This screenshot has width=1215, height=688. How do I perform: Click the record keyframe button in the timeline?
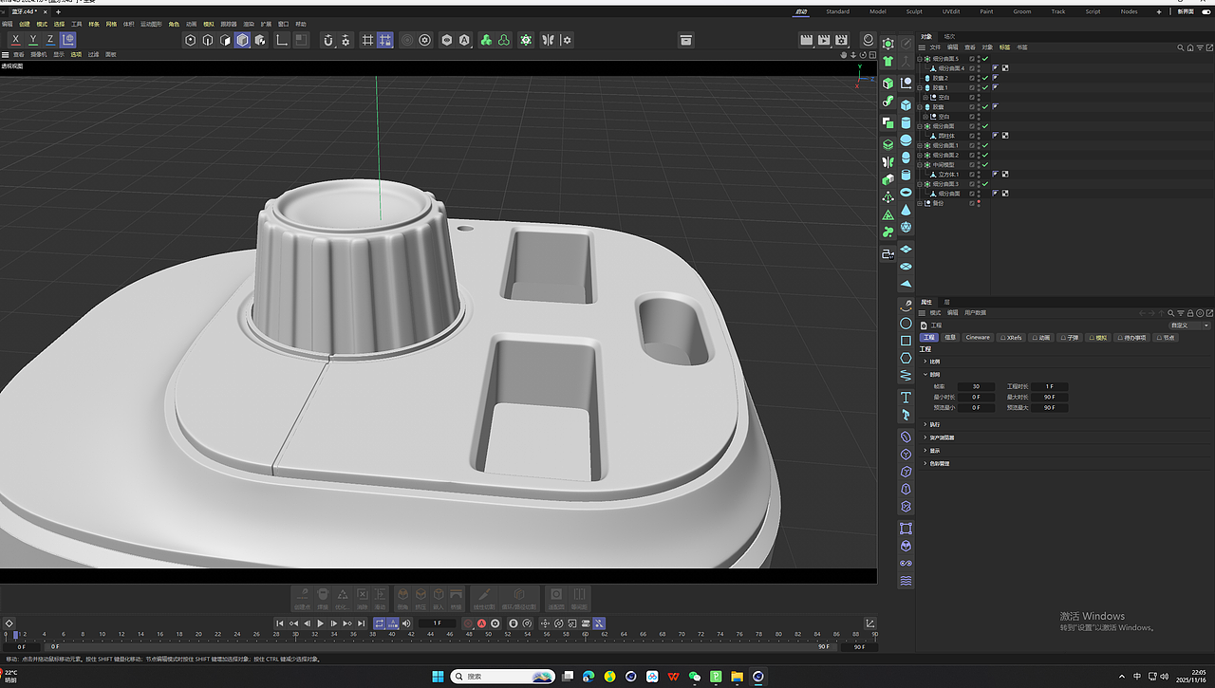[468, 623]
